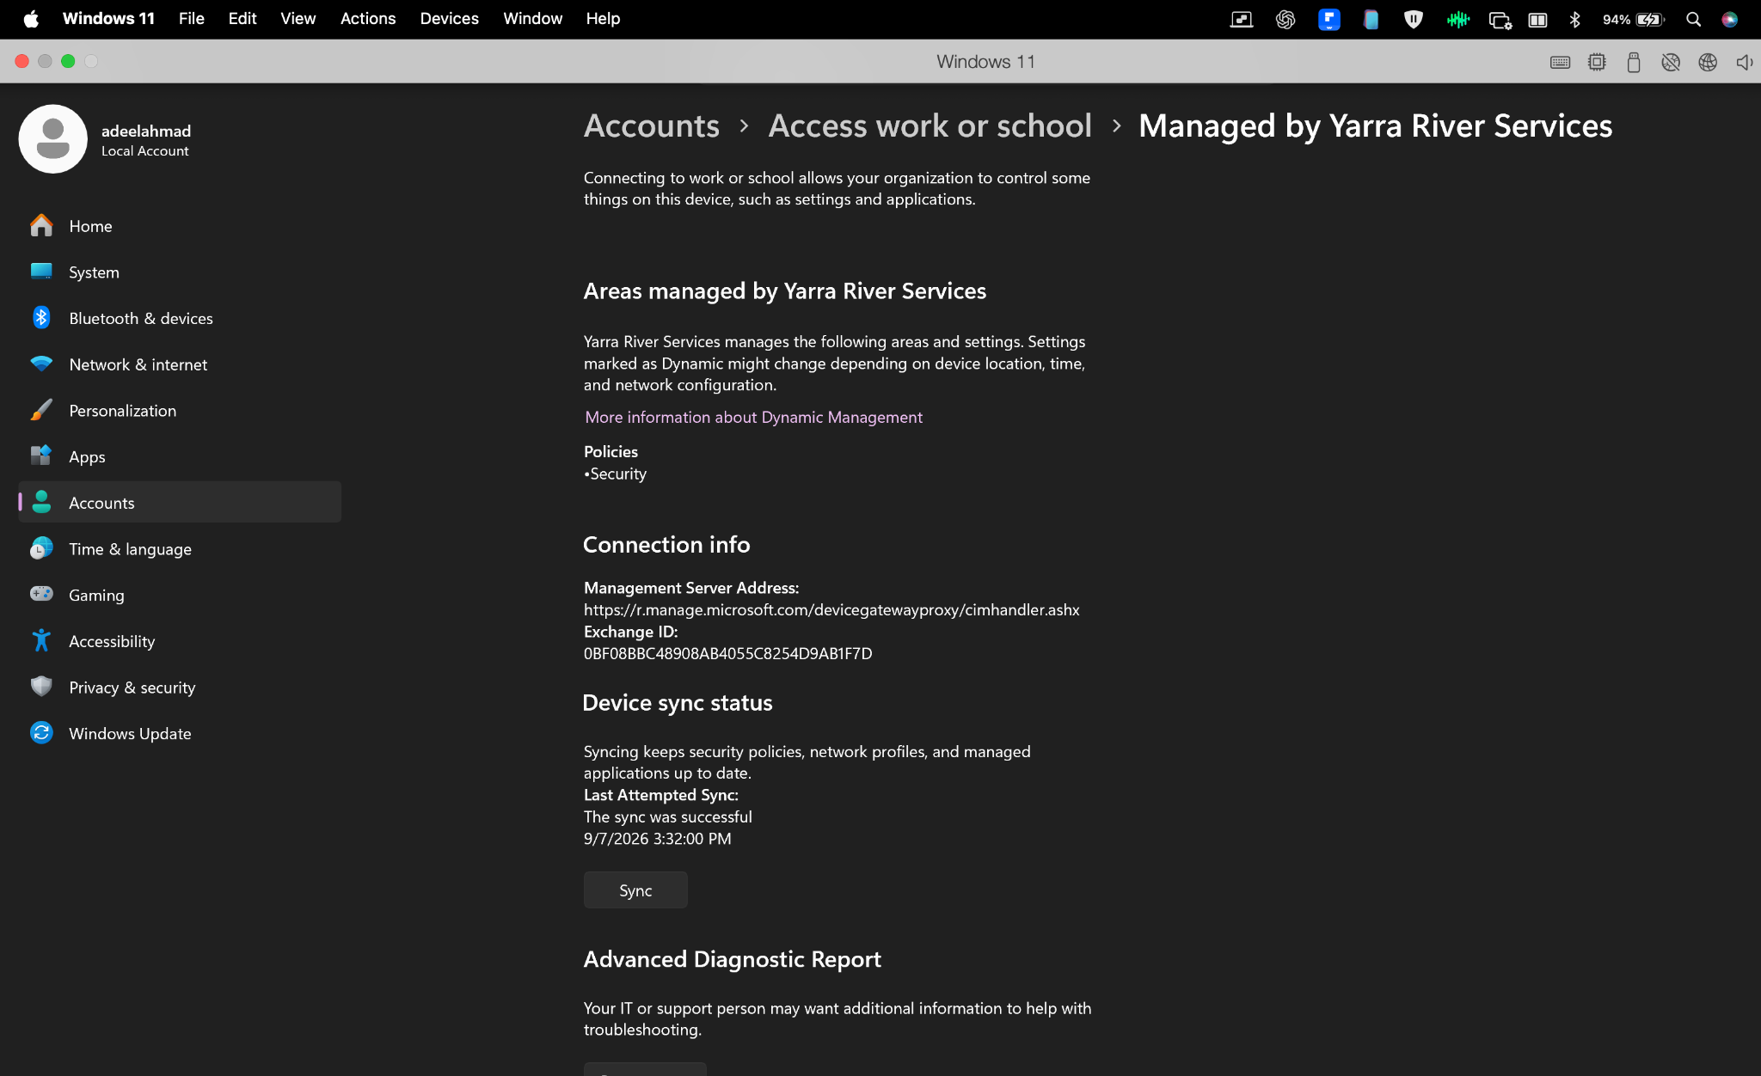The image size is (1761, 1076).
Task: Open macOS Spotlight search icon
Action: click(x=1693, y=19)
